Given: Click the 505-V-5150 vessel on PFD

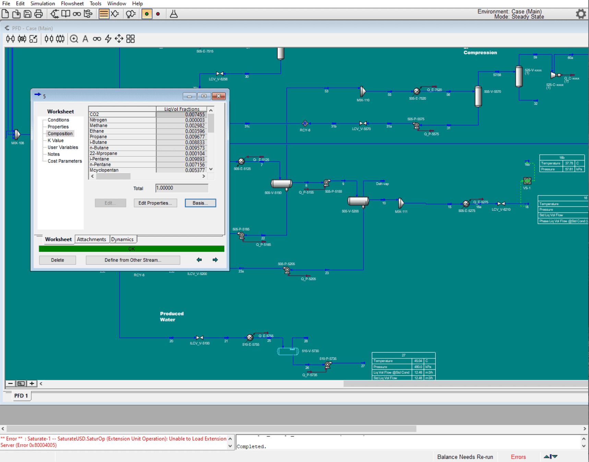Looking at the screenshot, I should (x=281, y=184).
